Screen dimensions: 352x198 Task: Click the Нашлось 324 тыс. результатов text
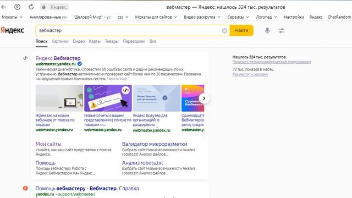(x=259, y=57)
